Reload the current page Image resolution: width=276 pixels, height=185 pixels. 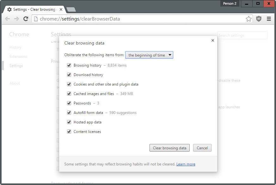25,19
